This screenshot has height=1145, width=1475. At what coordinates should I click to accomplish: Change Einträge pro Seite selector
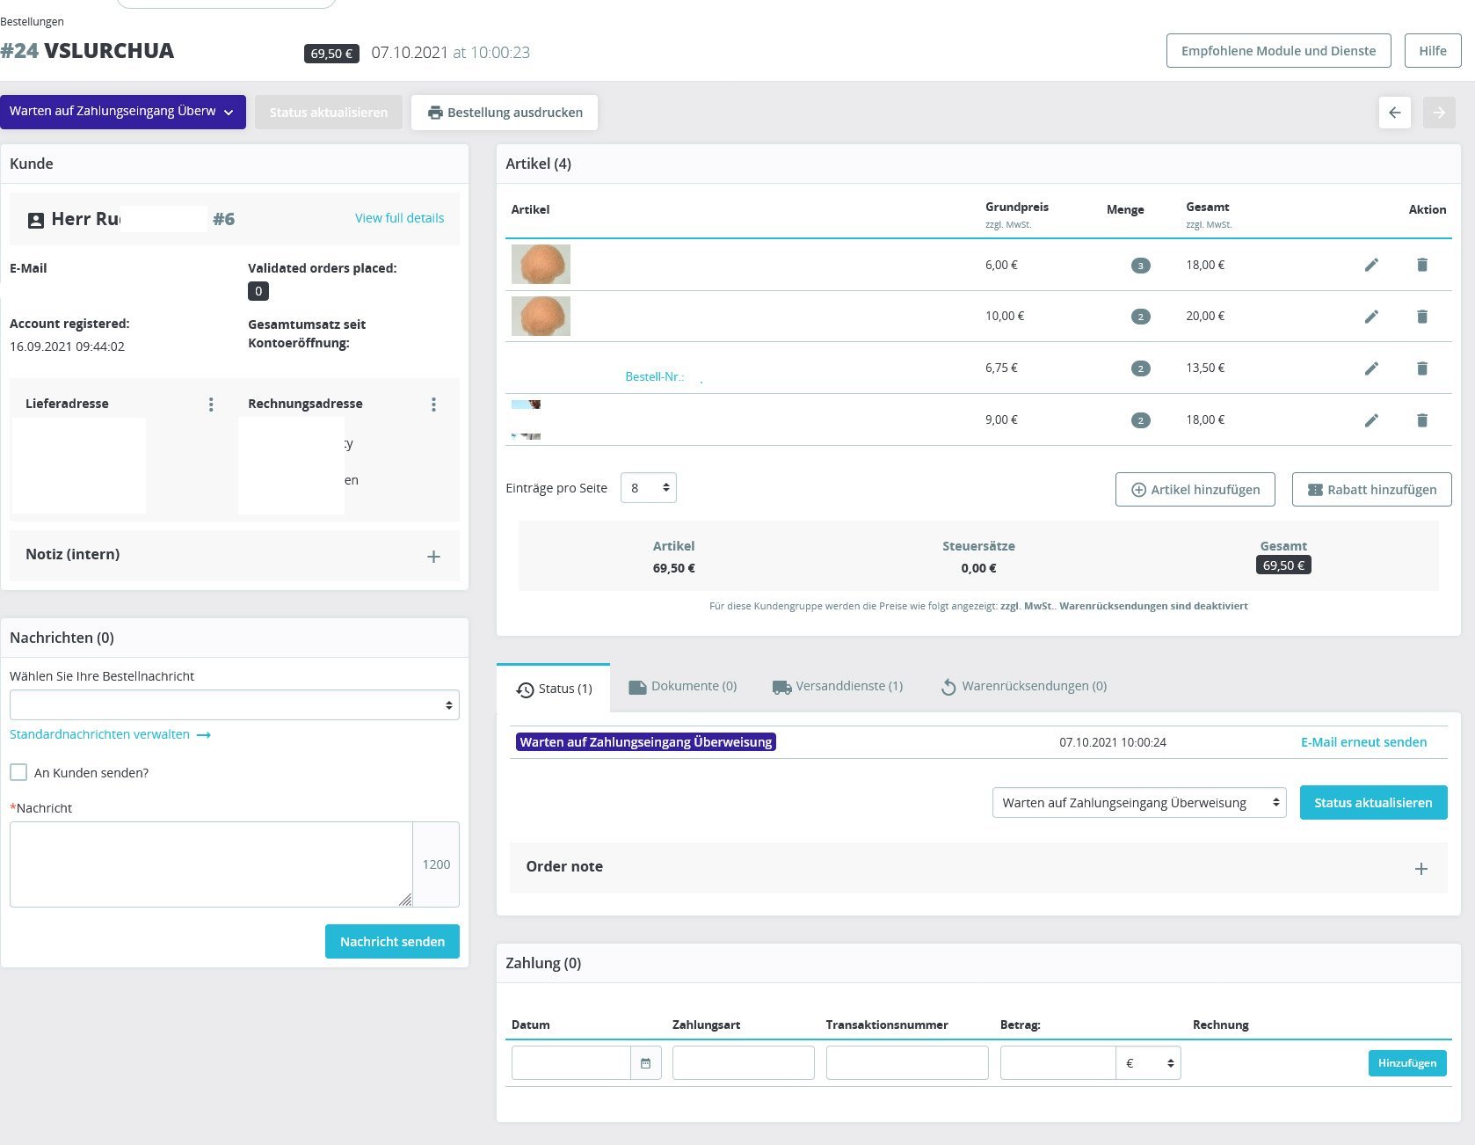[649, 488]
